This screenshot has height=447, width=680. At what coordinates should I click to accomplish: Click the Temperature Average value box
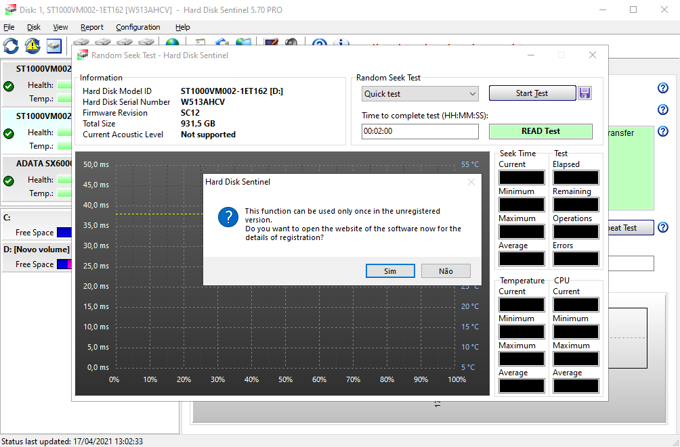[x=522, y=386]
